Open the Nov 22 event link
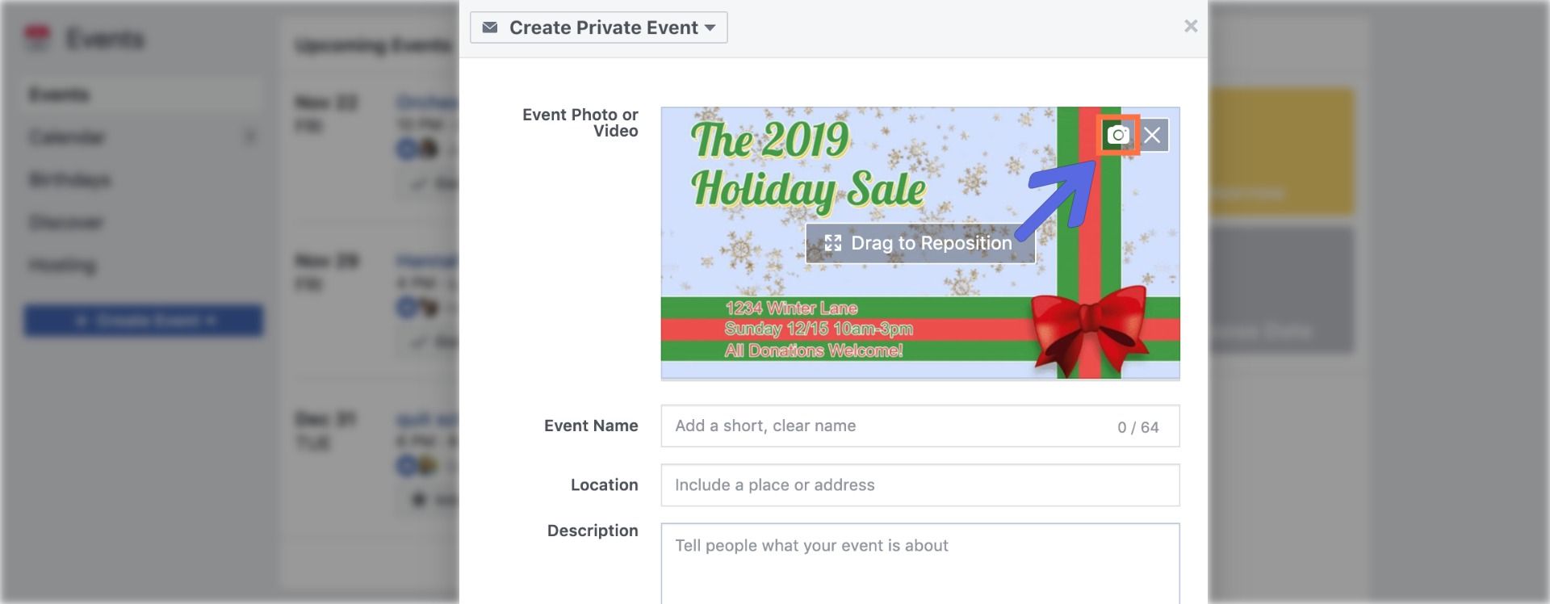 (426, 103)
